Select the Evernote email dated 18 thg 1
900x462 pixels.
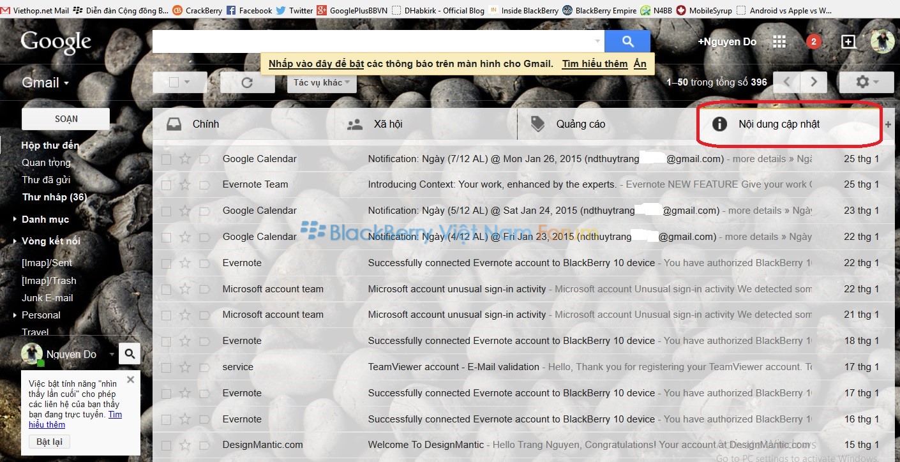166,341
